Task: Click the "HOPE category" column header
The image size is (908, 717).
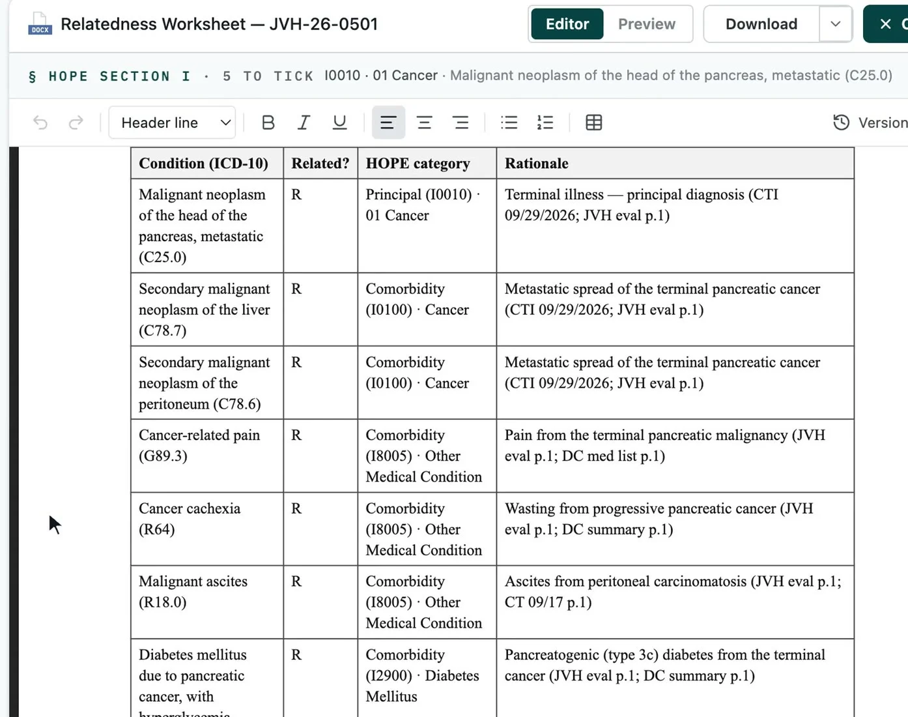Action: pyautogui.click(x=427, y=163)
